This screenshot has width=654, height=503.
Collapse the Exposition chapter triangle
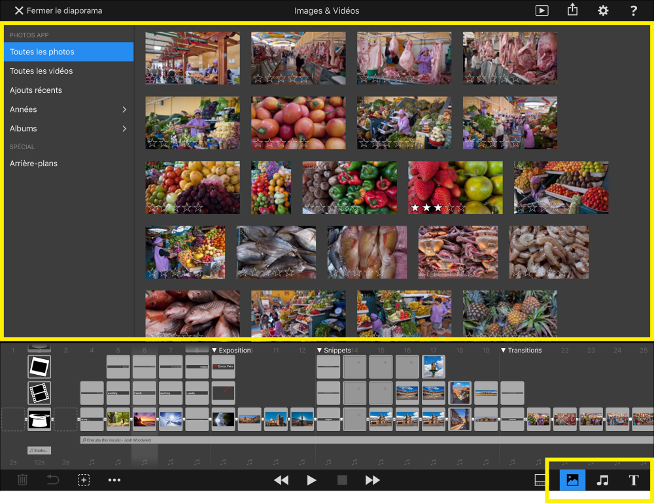click(215, 350)
